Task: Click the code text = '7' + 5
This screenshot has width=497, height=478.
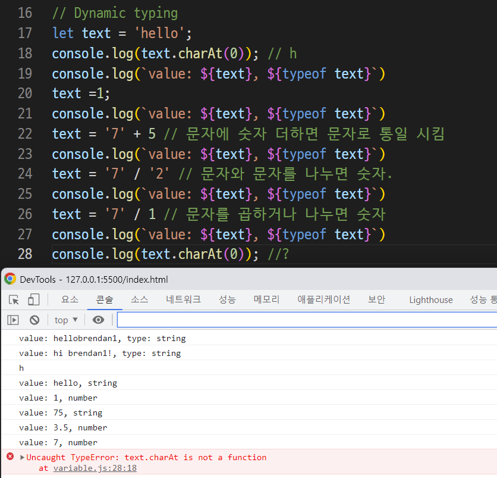Action: click(x=104, y=134)
